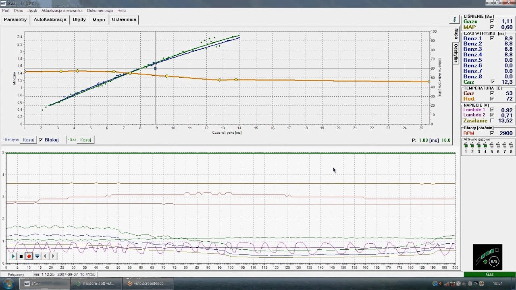Toggle the RPM checkbox
This screenshot has width=516, height=290.
tap(492, 133)
